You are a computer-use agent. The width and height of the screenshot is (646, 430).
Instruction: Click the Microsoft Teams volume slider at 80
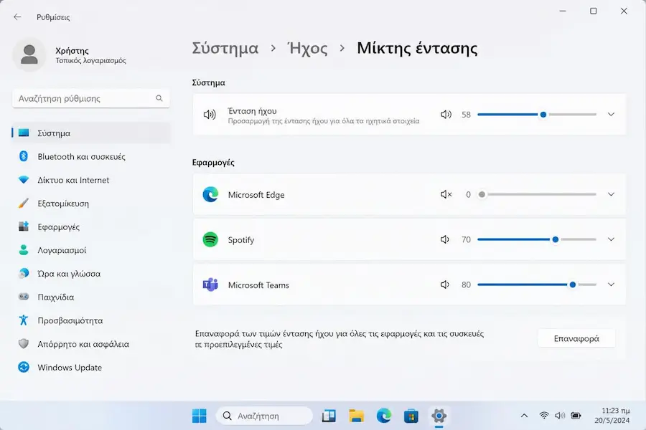tap(537, 285)
